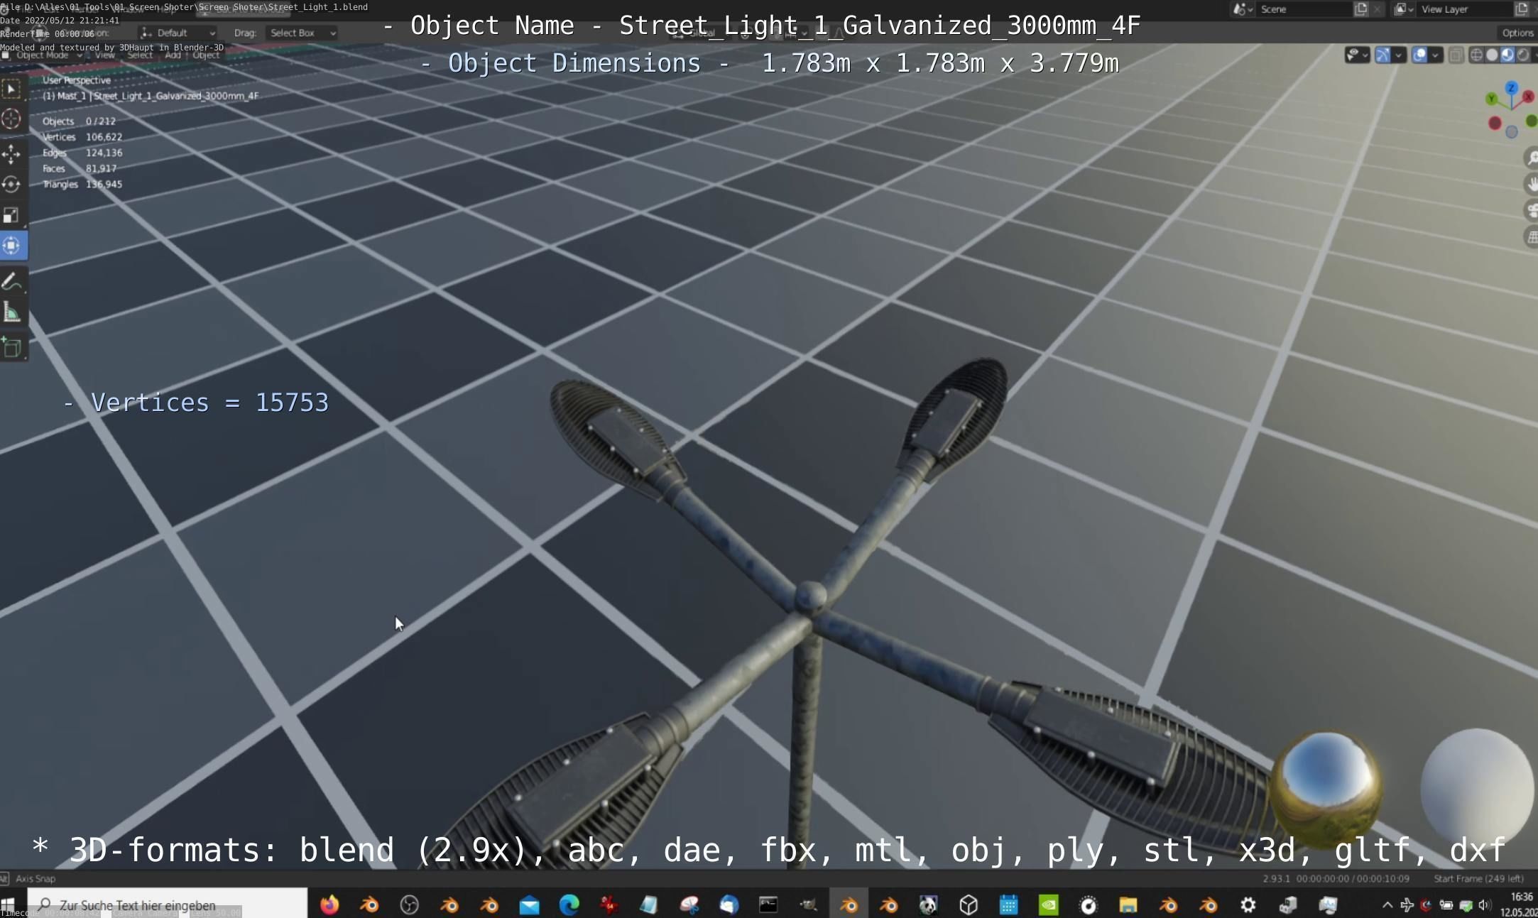Click the Scene name field

click(x=1303, y=9)
